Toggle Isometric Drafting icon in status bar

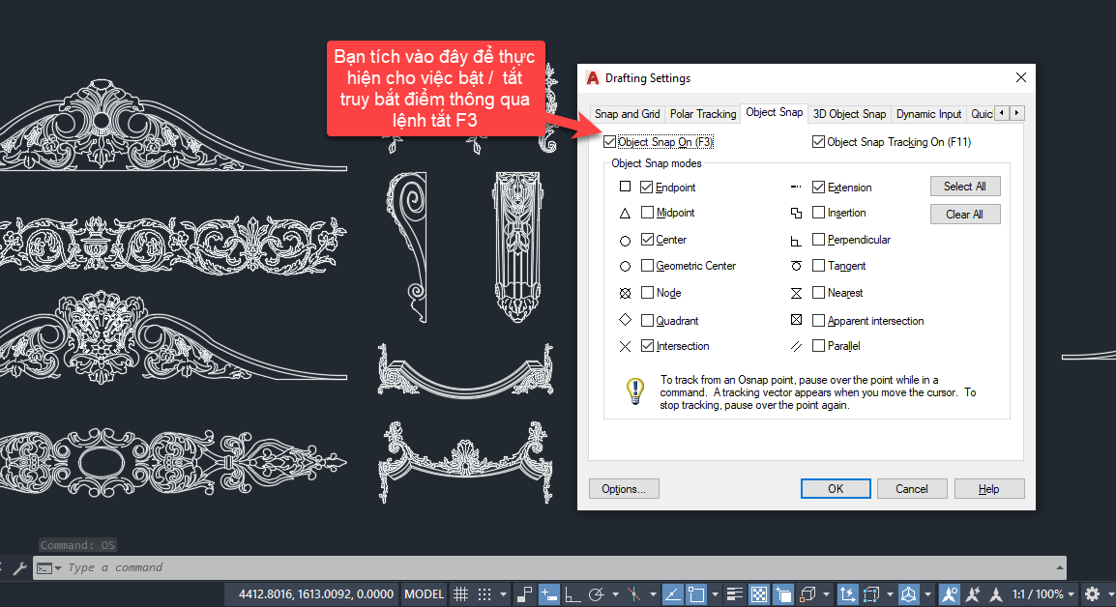click(634, 594)
